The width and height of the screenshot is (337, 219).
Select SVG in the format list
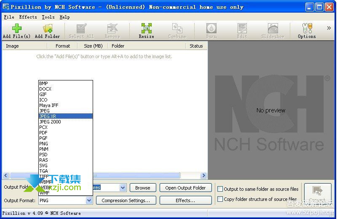pyautogui.click(x=66, y=166)
